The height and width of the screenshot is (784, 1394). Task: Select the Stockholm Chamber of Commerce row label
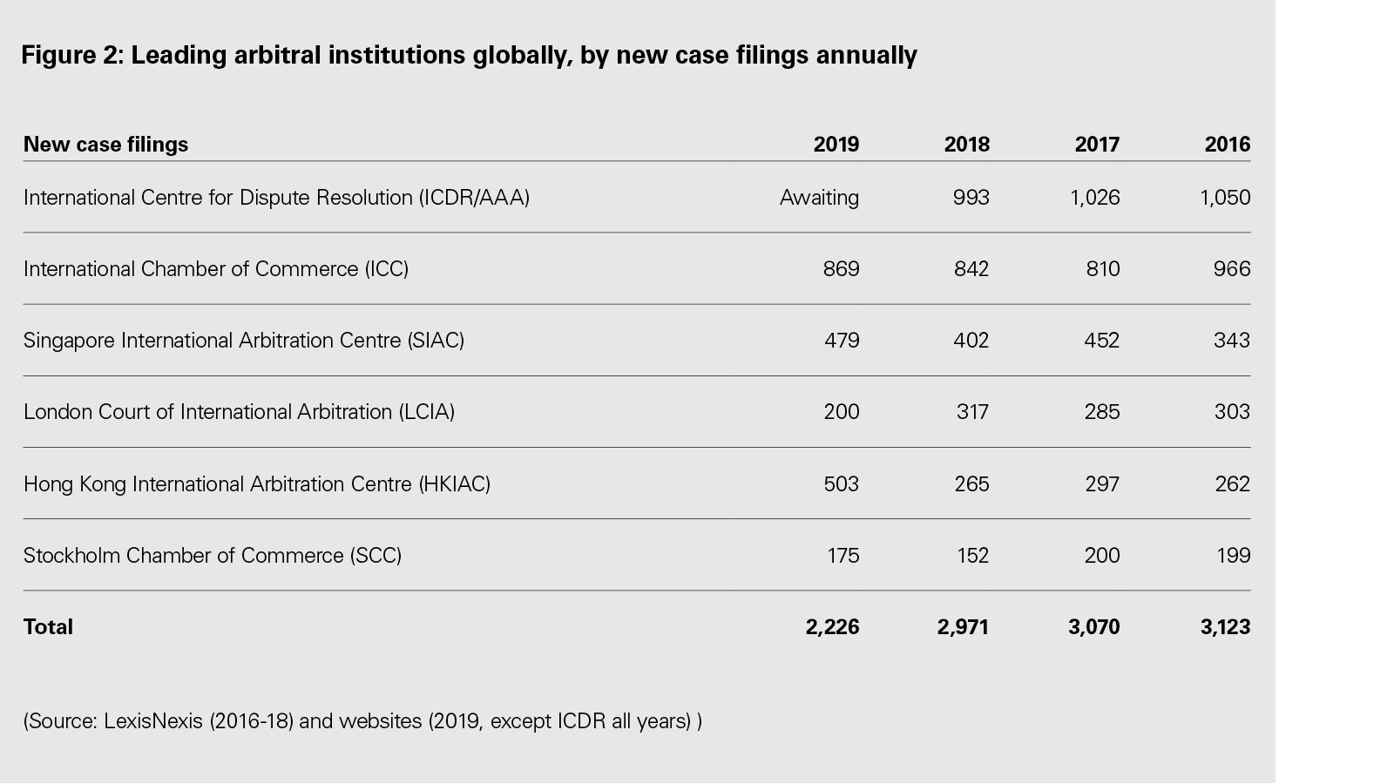(x=213, y=556)
